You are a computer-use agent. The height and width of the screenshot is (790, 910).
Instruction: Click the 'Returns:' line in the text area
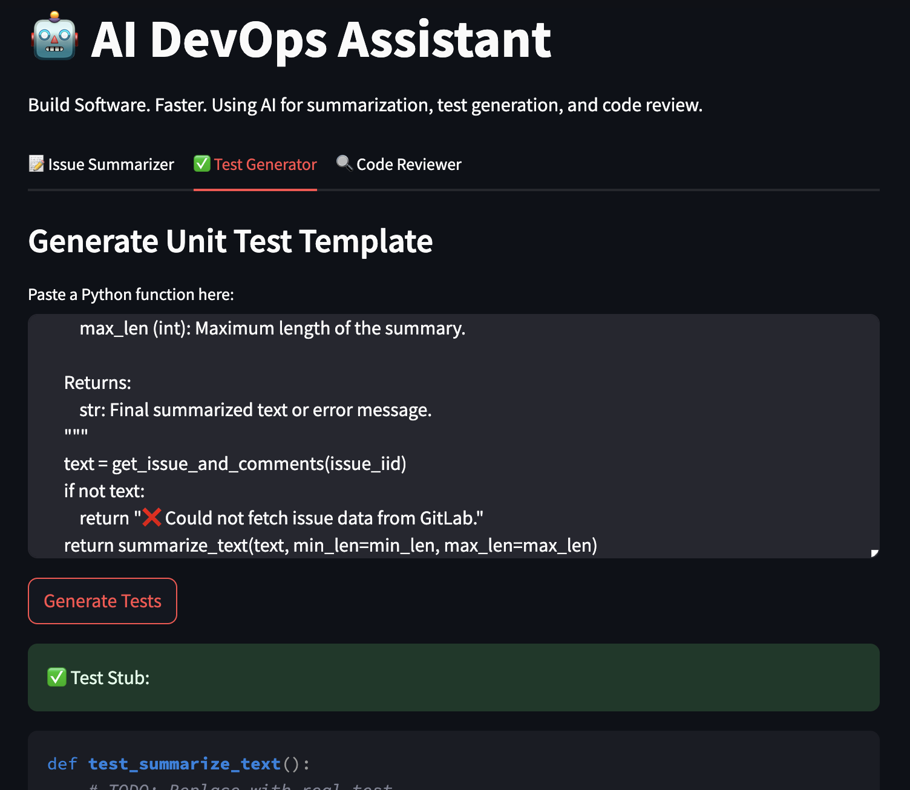coord(97,383)
